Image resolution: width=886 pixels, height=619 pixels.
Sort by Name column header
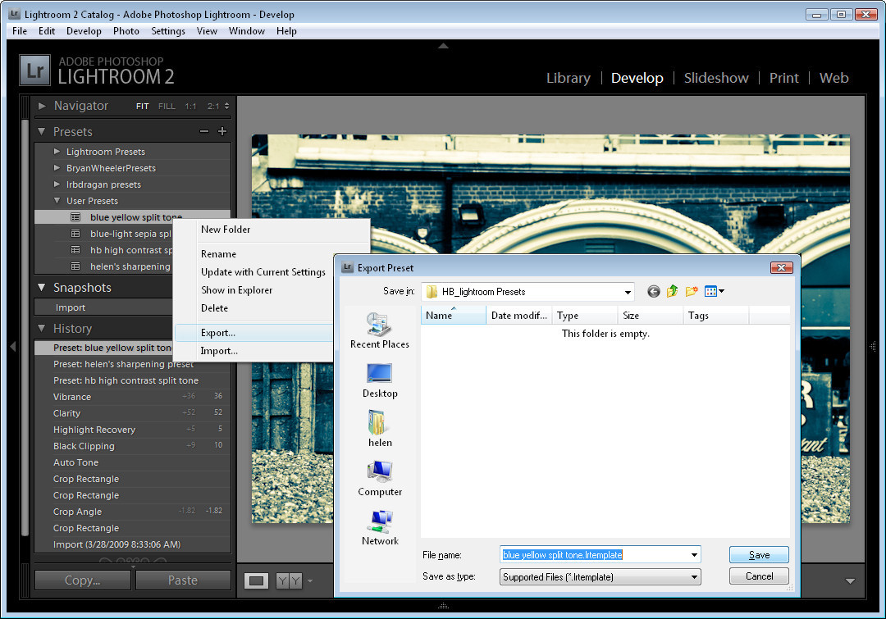click(454, 316)
